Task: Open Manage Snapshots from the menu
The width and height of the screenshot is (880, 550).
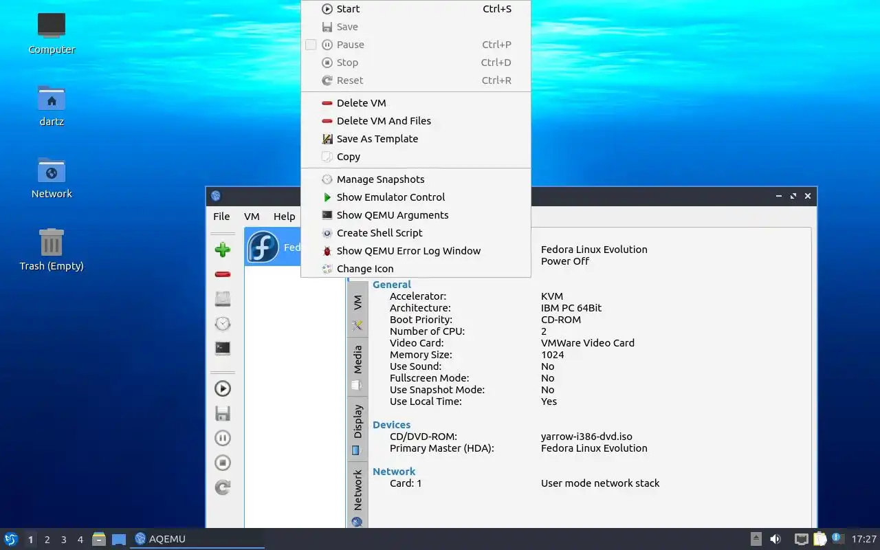Action: (416, 179)
